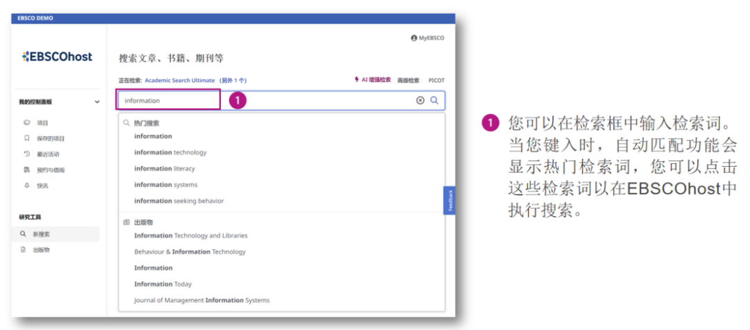Click the EBSCOhost logo
Viewport: 750px width, 330px height.
point(58,56)
